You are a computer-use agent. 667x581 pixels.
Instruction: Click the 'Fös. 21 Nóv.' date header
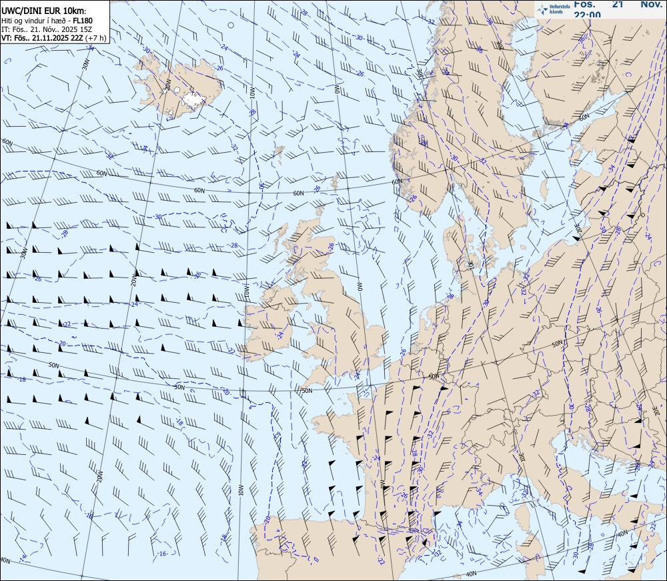point(618,4)
